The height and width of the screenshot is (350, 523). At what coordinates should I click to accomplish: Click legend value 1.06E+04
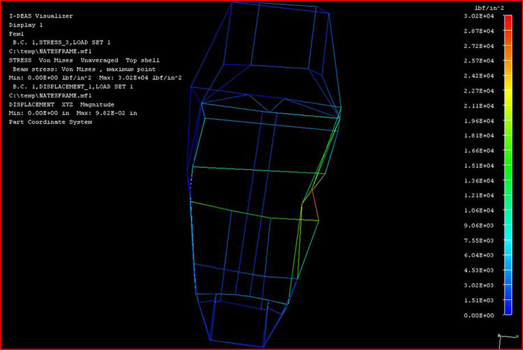click(x=478, y=211)
